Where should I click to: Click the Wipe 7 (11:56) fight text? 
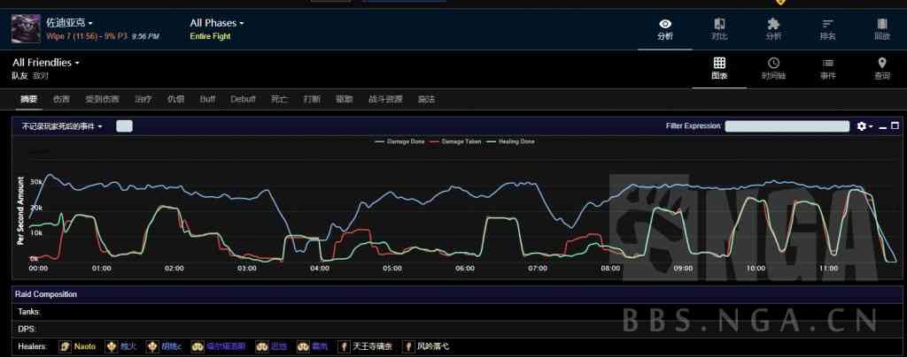(x=74, y=36)
